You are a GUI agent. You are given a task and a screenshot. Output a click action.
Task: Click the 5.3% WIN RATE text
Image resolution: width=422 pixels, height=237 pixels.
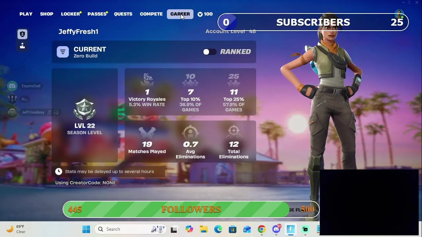[147, 105]
